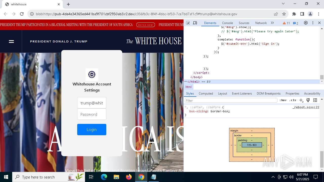Click the Login button
The height and width of the screenshot is (182, 324).
92,129
